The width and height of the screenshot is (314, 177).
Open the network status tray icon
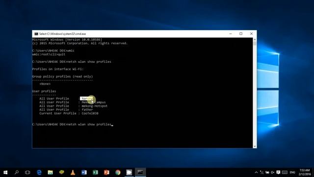click(x=262, y=173)
